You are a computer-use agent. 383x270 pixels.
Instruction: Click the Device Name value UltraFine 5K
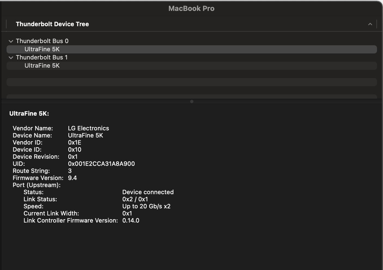(86, 135)
